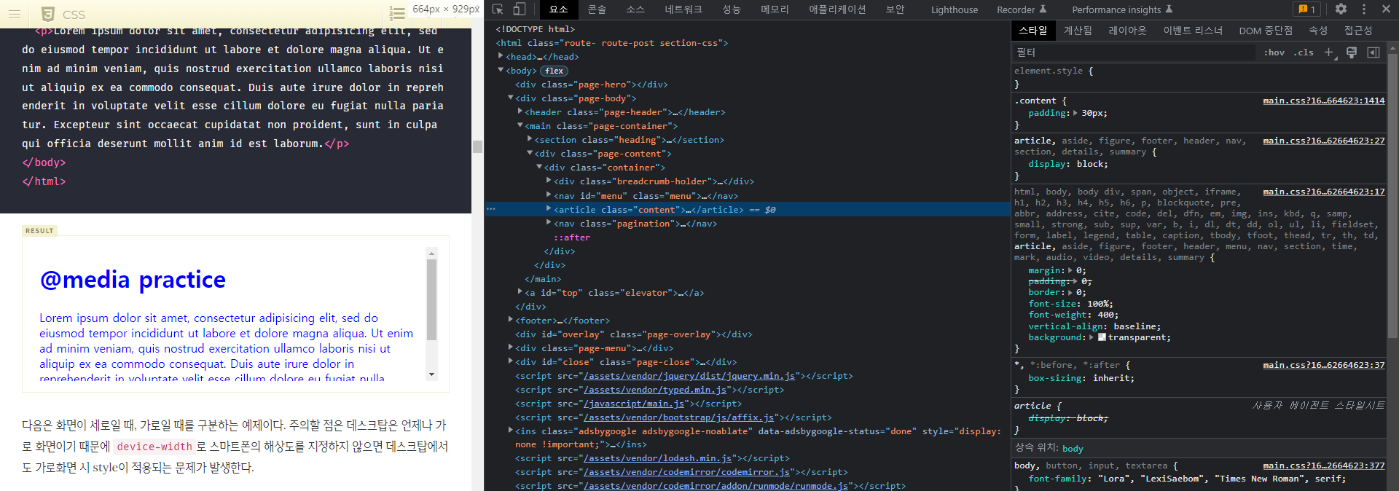Switch to the 요소 (Elements) tab
Viewport: 1399px width, 491px height.
(x=559, y=9)
